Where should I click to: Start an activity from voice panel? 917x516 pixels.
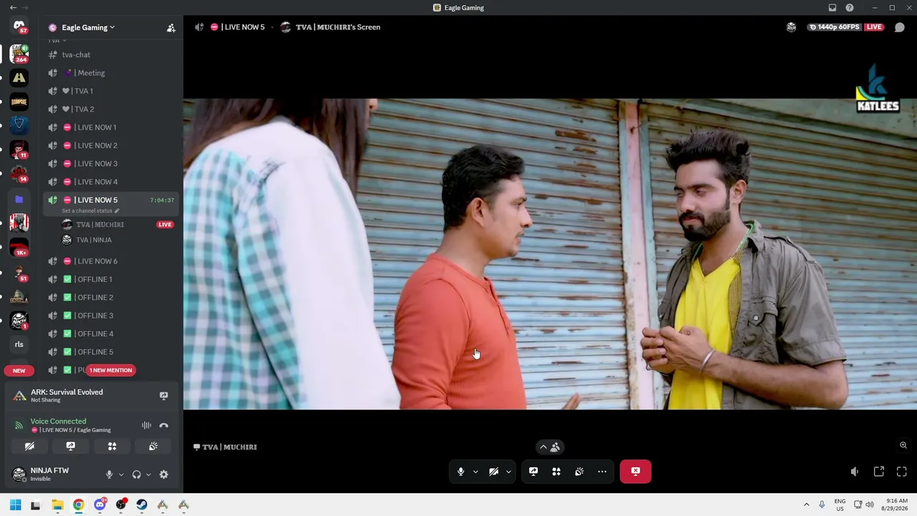coord(112,446)
